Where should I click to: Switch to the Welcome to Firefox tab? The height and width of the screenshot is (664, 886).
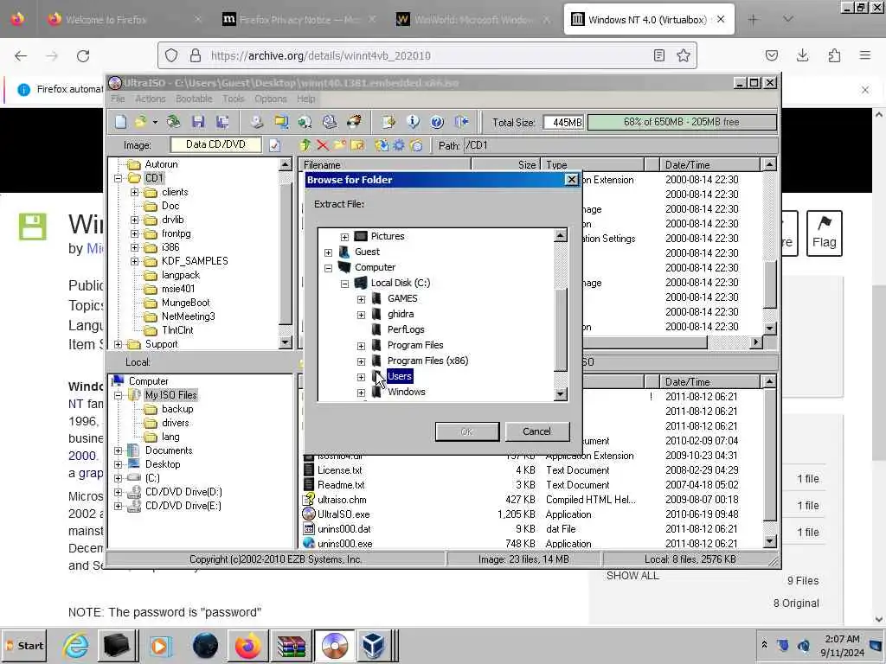click(123, 20)
